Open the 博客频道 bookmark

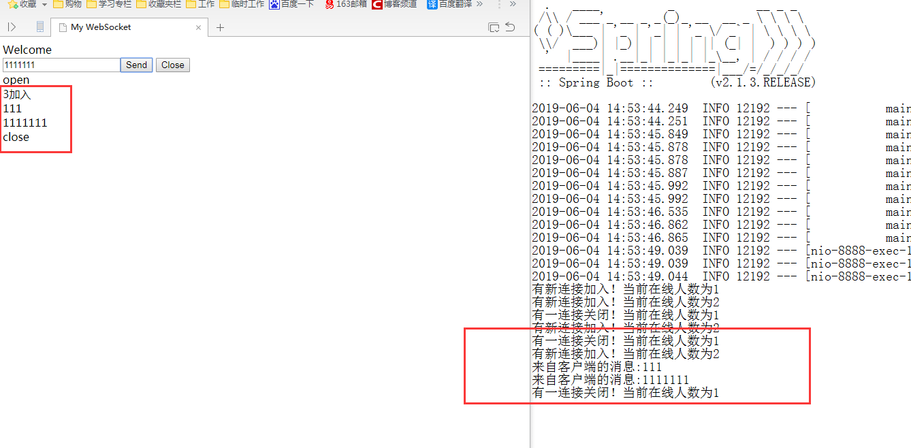click(x=394, y=4)
